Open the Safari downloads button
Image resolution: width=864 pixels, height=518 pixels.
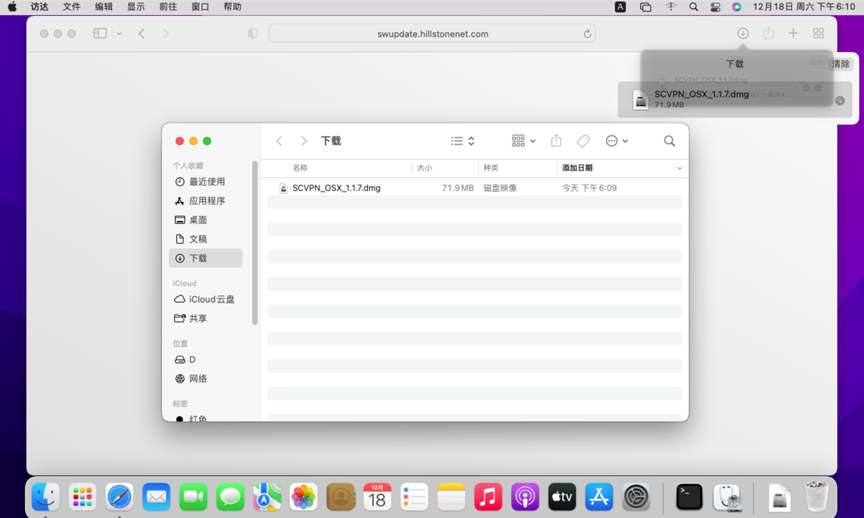(x=743, y=34)
